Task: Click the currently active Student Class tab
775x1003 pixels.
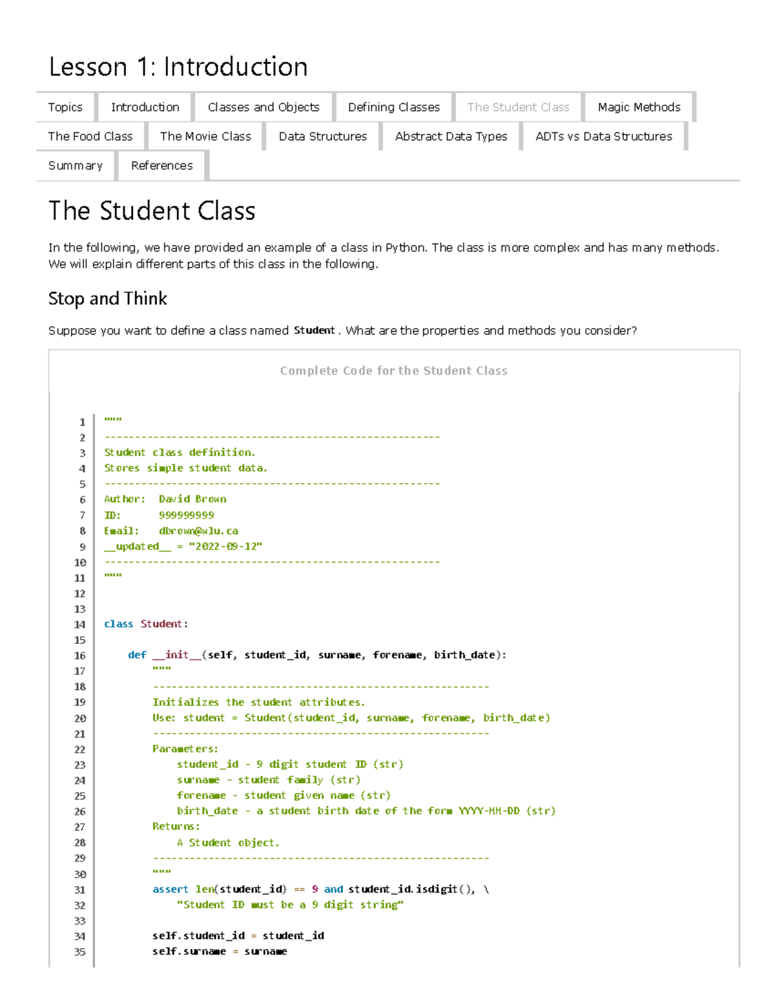Action: [x=519, y=107]
